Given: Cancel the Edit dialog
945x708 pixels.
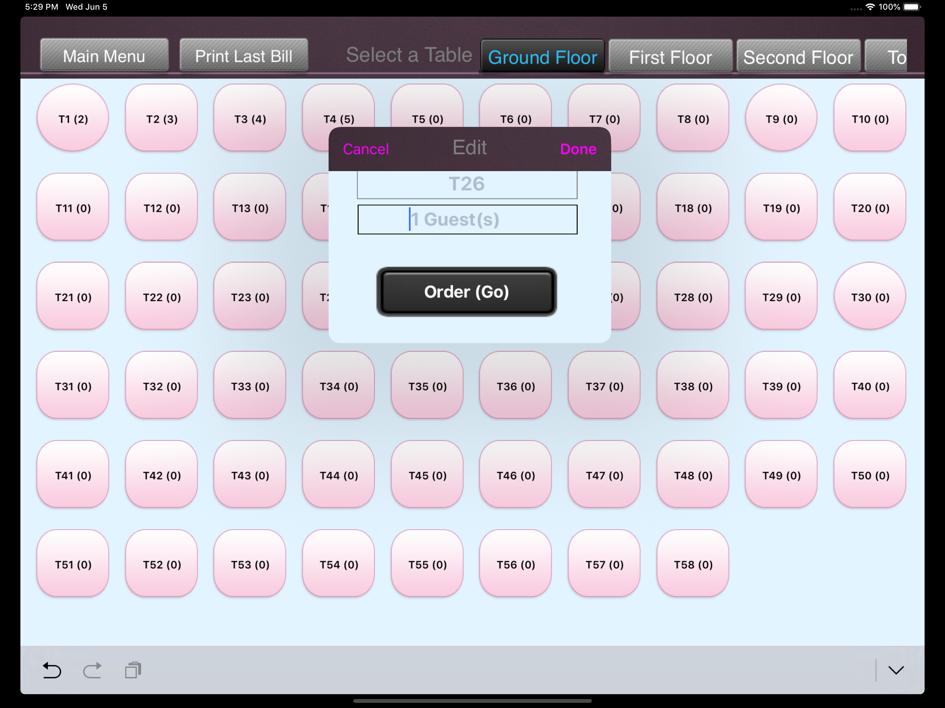Looking at the screenshot, I should coord(366,149).
